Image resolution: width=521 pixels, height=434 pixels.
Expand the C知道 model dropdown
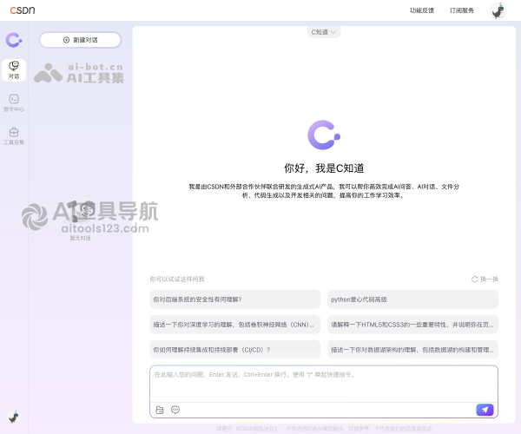click(324, 32)
